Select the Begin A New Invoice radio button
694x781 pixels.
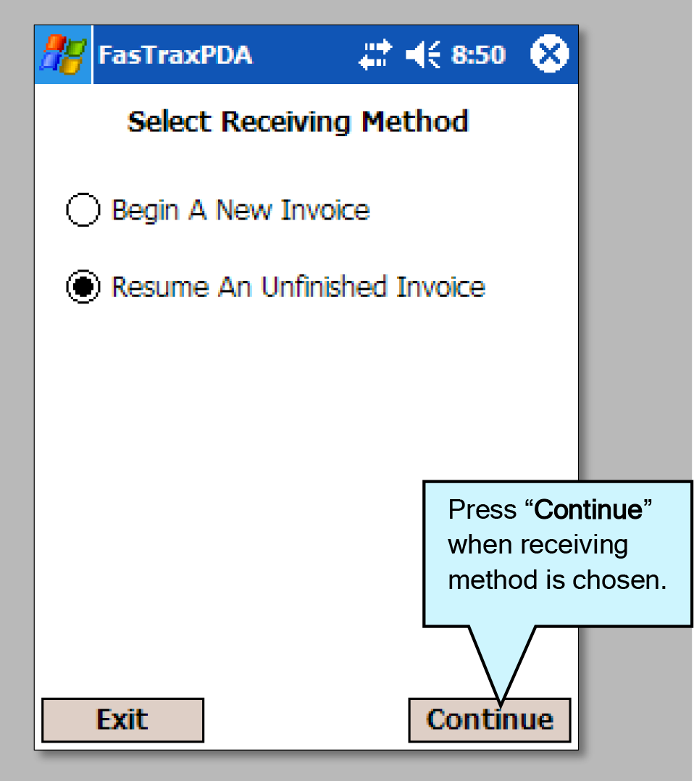point(83,209)
